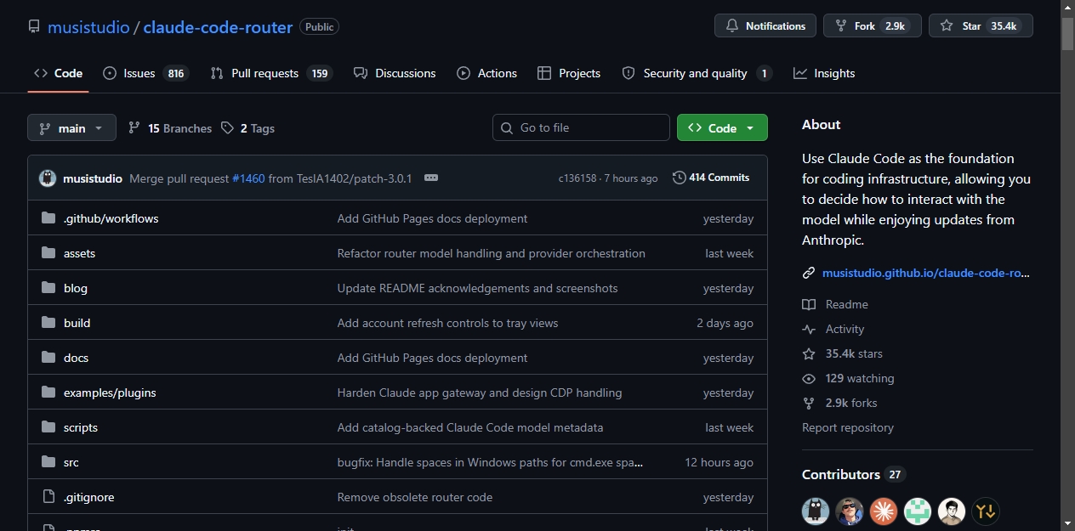
Task: Click the Readme book icon
Action: point(809,304)
